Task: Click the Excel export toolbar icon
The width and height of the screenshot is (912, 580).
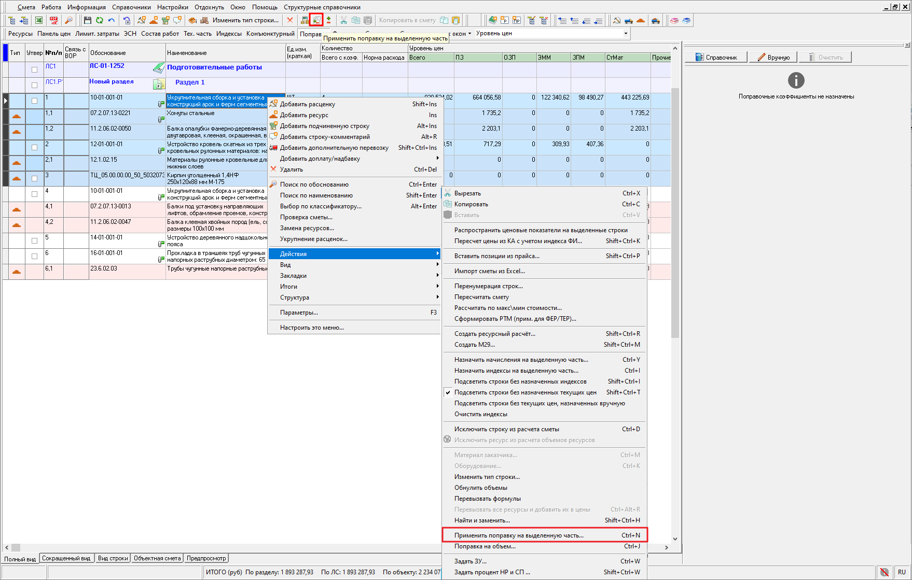Action: point(39,20)
